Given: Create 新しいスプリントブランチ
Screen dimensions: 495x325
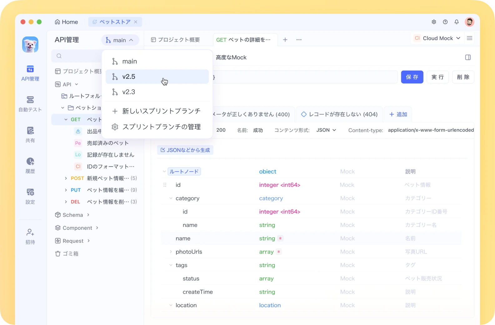Looking at the screenshot, I should [157, 111].
